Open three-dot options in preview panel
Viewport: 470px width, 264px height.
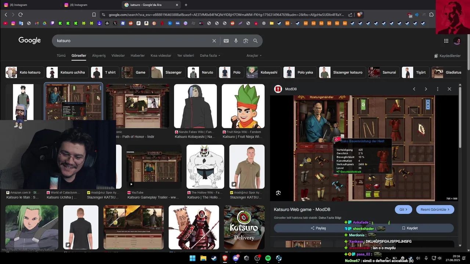(438, 89)
